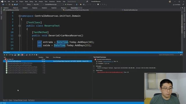Click the Group By icon in Test Explorer
186x104 pixels.
30,55
